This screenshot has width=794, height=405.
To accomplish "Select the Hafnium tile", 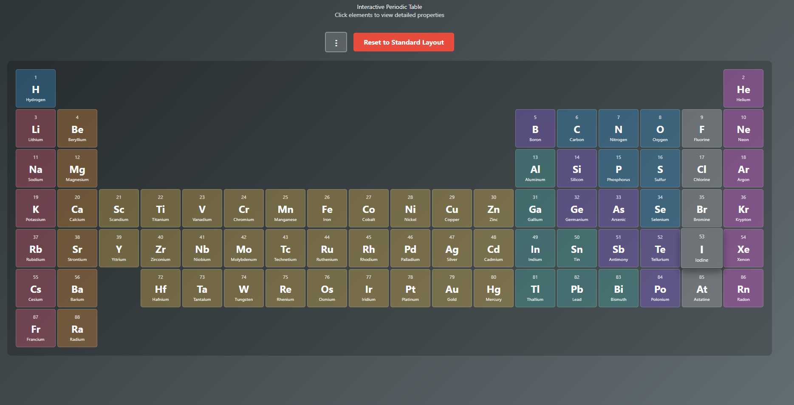I will tap(161, 288).
